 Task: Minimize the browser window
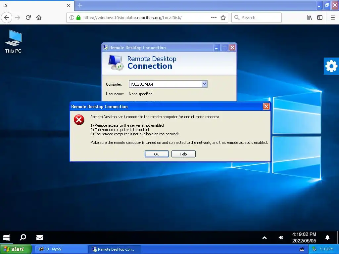[x=319, y=6]
